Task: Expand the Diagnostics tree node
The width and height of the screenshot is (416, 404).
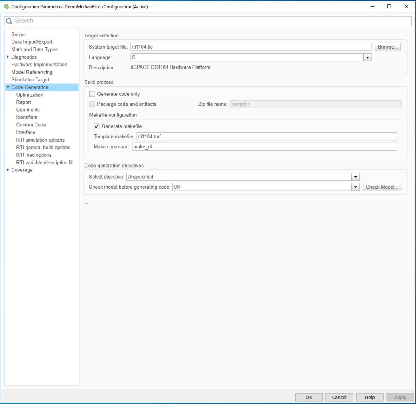Action: (8, 57)
